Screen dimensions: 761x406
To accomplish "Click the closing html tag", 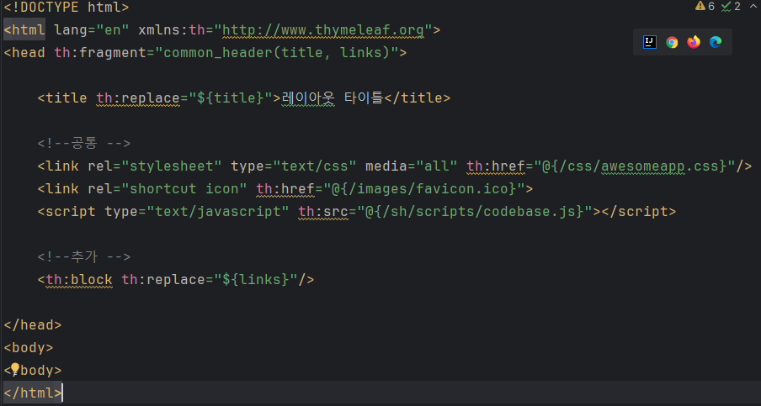I will tap(33, 393).
